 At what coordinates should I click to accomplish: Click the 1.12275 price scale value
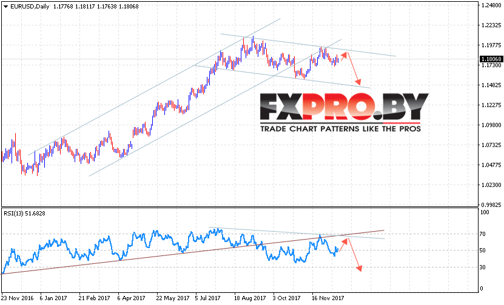tap(491, 105)
